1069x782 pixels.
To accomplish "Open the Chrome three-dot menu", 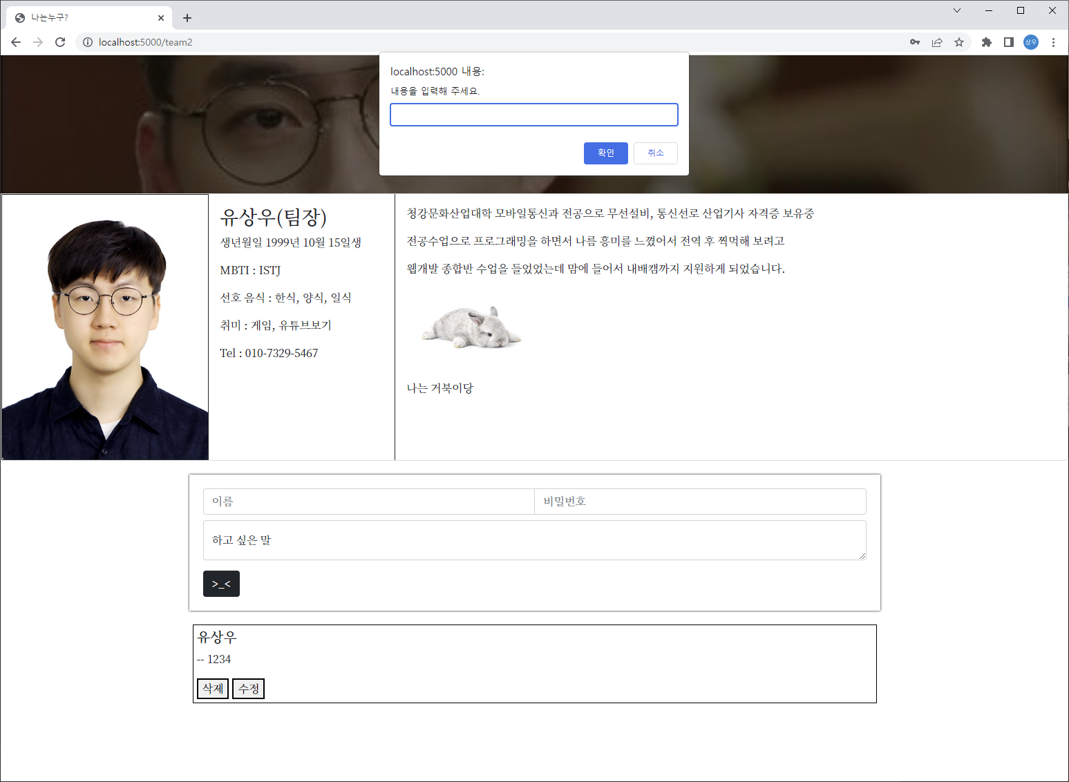I will 1053,42.
